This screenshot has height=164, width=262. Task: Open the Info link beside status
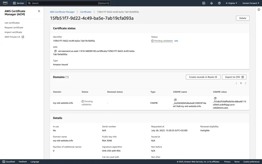176,41
